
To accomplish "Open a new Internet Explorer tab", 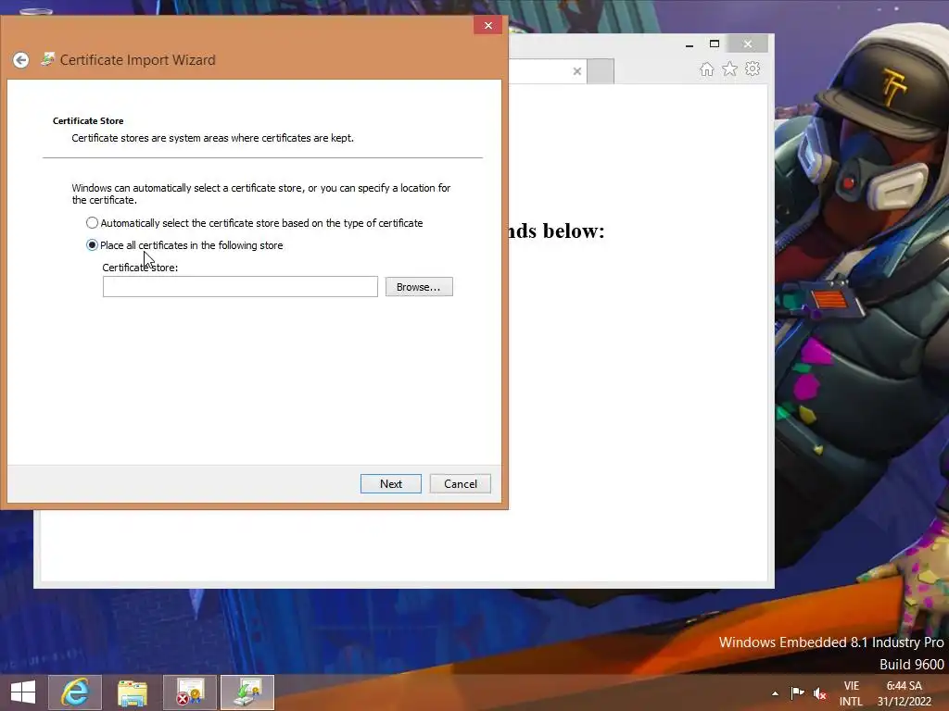I will 601,71.
